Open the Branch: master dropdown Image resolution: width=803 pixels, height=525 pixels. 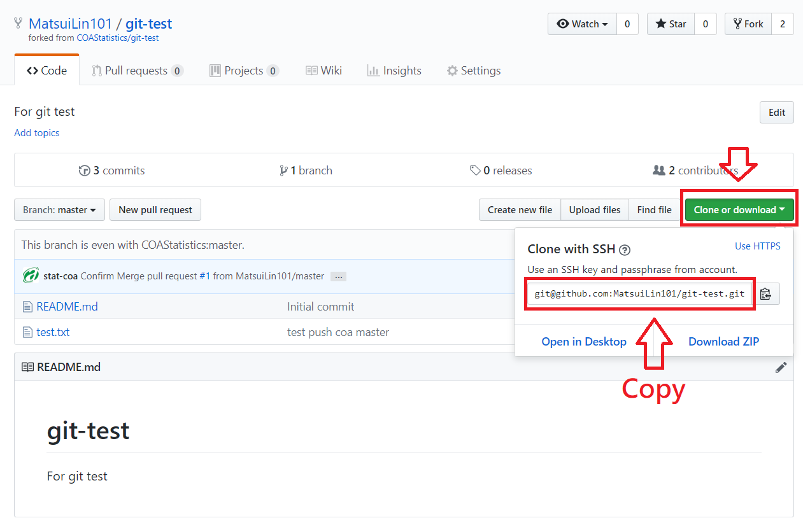coord(59,210)
